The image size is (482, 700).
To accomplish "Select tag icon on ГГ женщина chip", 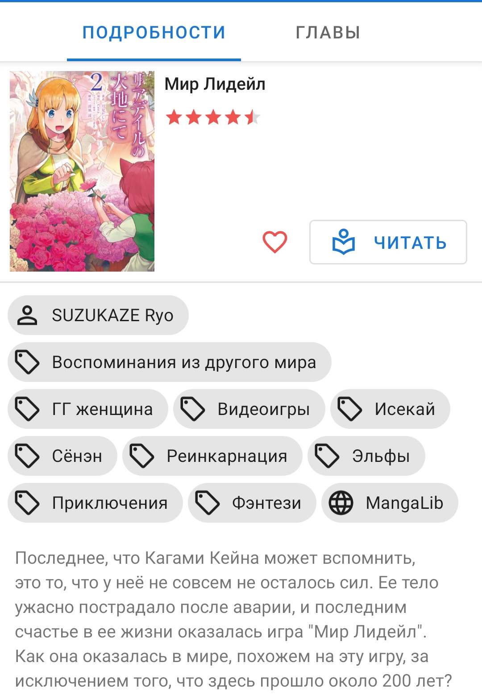I will [x=27, y=409].
